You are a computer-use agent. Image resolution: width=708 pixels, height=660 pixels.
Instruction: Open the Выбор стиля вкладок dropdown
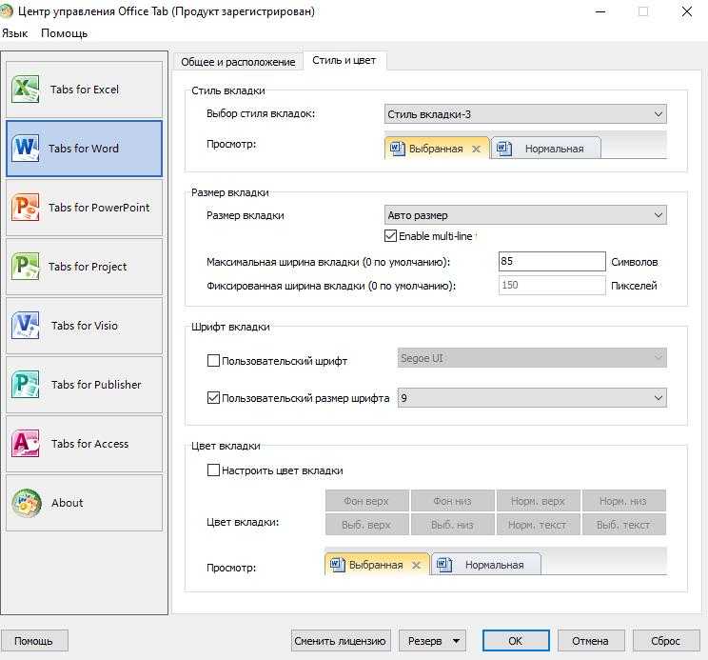(525, 114)
